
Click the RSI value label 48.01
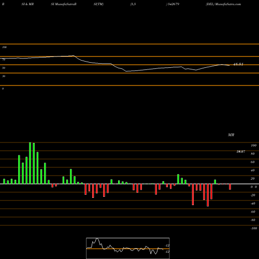(238, 64)
